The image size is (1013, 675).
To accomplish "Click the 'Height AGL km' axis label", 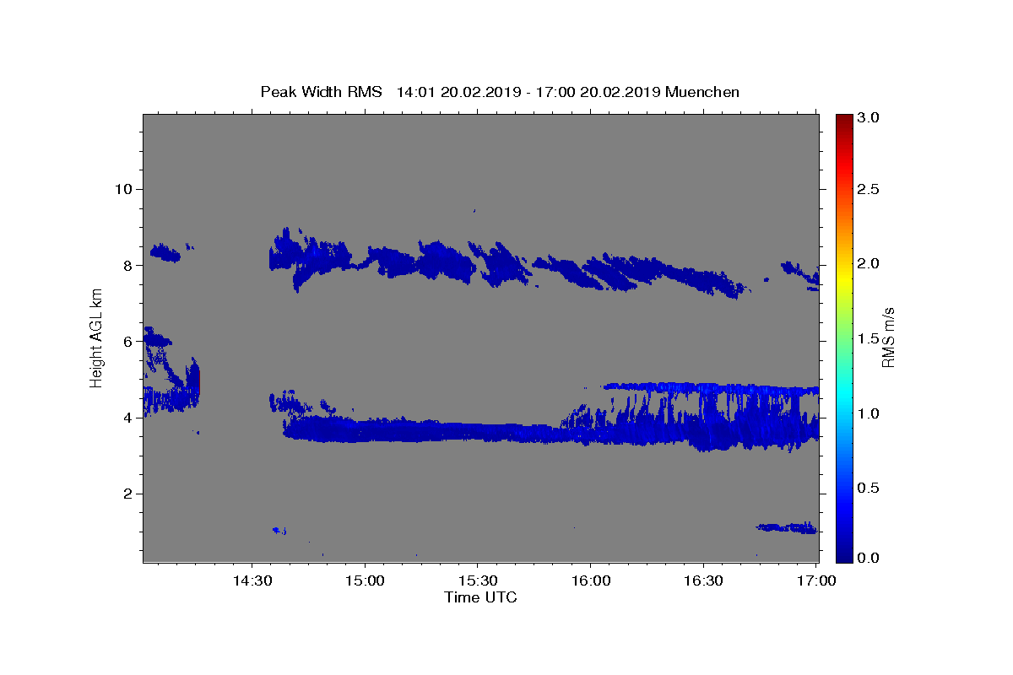I will click(97, 337).
